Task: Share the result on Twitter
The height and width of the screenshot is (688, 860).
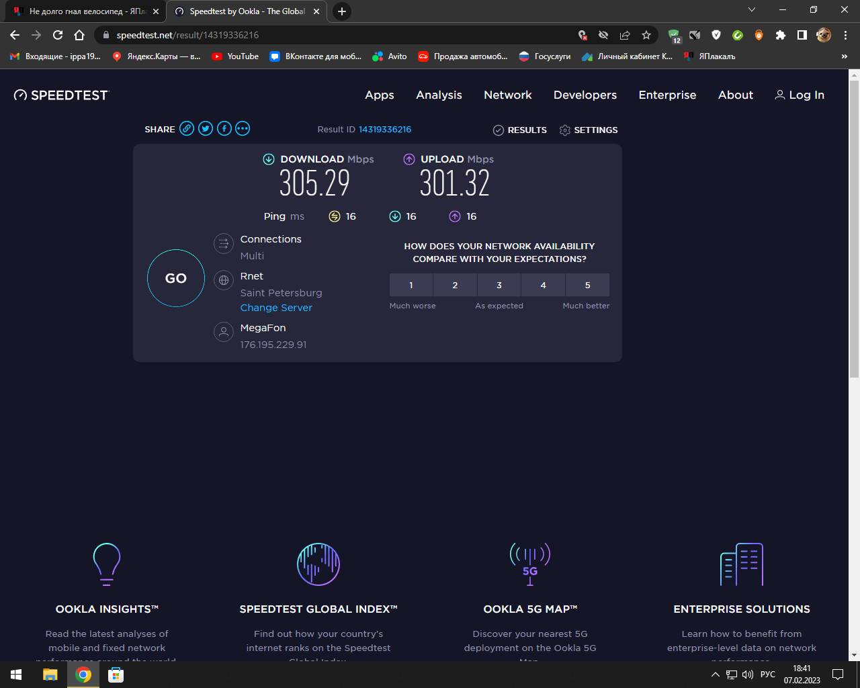Action: pyautogui.click(x=206, y=128)
